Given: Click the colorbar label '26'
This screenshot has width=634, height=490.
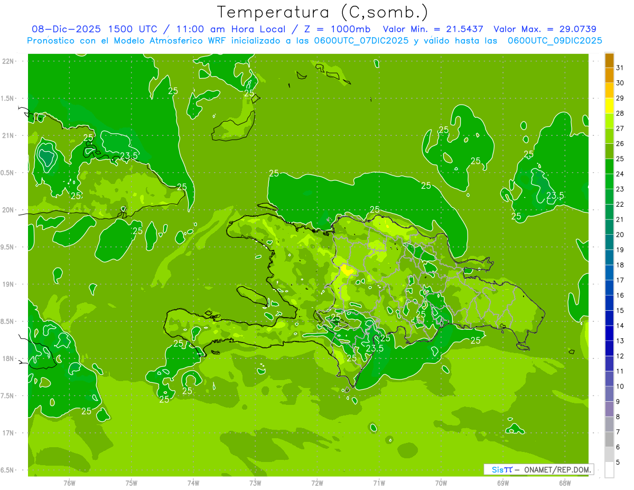Looking at the screenshot, I should (620, 144).
